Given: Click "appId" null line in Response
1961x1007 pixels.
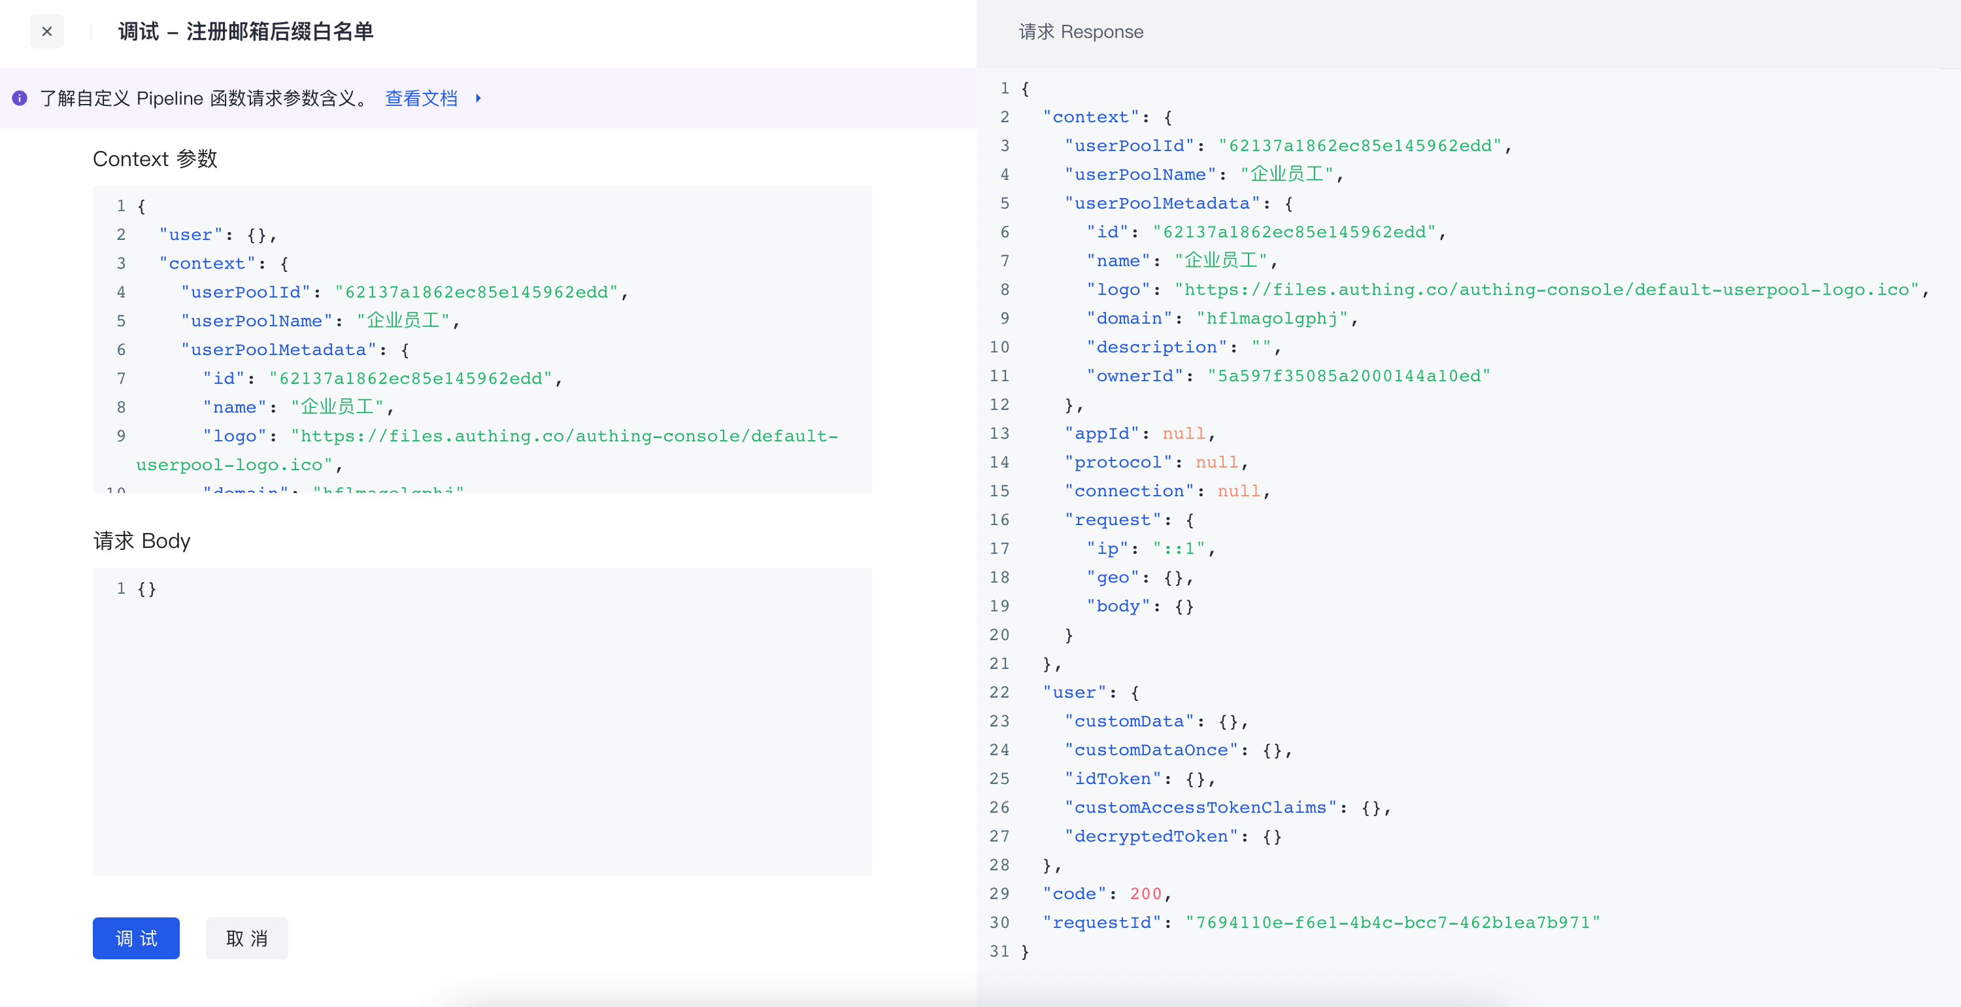Looking at the screenshot, I should 1139,434.
